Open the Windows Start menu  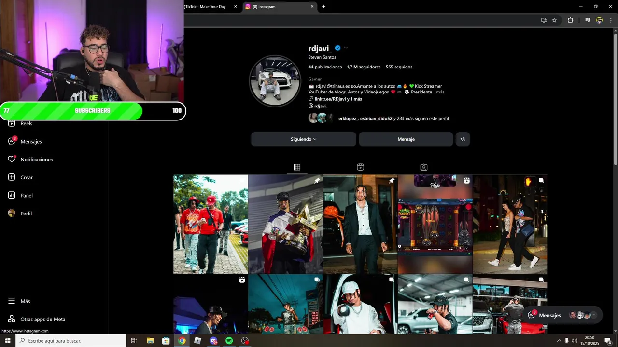(8, 341)
